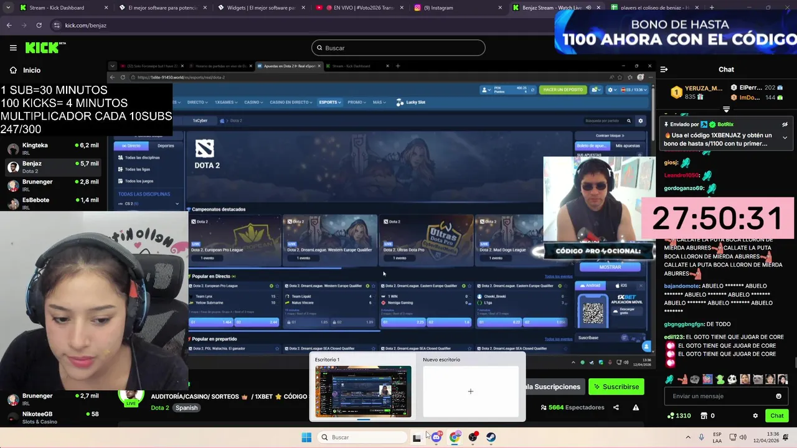
Task: Click HACER UN DEPÓSITO in stream
Action: pos(562,90)
